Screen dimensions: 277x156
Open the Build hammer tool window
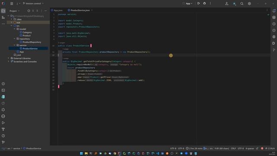point(3,129)
